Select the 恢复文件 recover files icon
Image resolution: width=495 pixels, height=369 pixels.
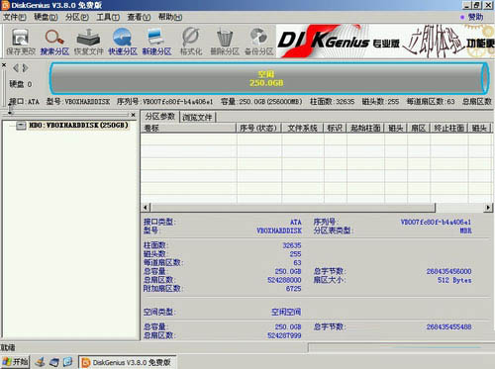(88, 42)
